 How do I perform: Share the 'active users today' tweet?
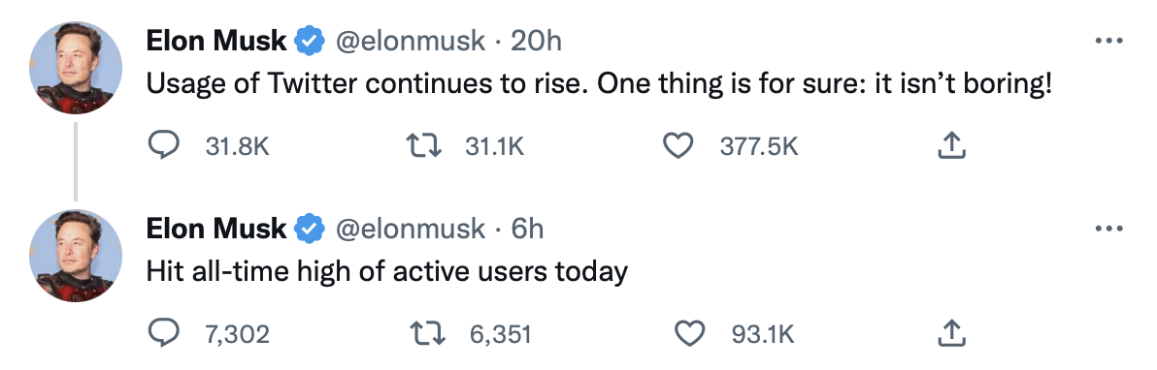(x=951, y=334)
